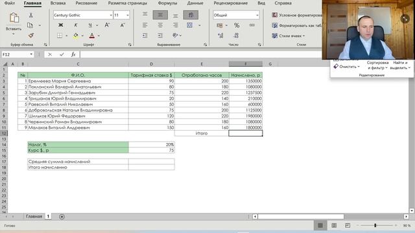
Task: Click the accounting currency format icon
Action: click(x=220, y=25)
